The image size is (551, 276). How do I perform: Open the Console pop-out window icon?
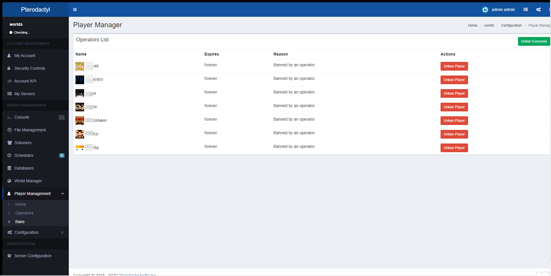pos(62,117)
